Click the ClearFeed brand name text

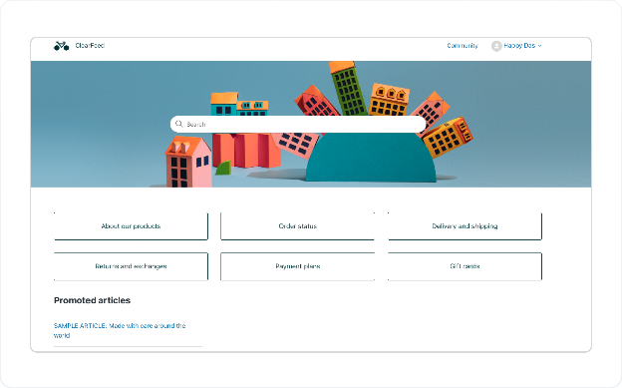tap(90, 46)
